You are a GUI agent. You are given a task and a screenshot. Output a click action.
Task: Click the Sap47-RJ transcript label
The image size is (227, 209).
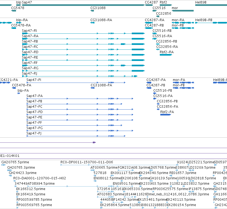tap(30, 73)
